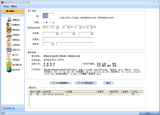Open 宠物取名 puppy icon
Viewport: 160px width, 115px height.
[9, 60]
